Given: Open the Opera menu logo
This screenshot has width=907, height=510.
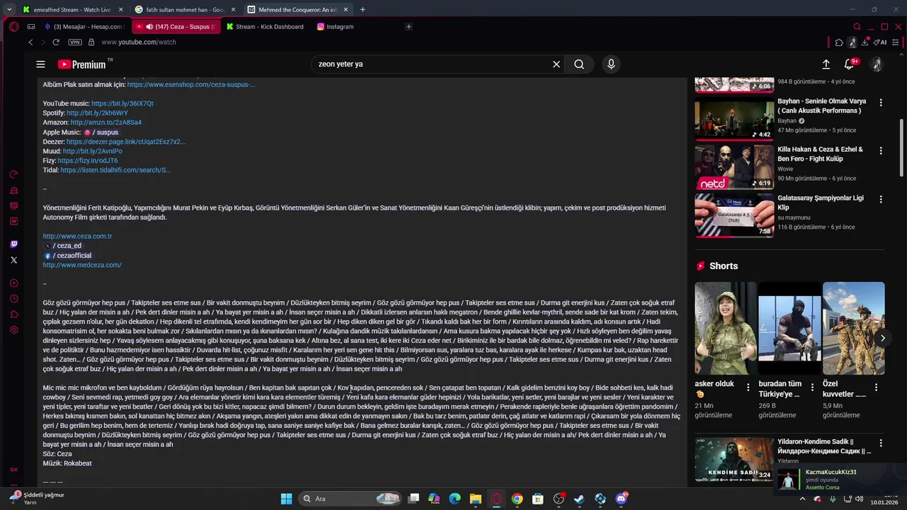Looking at the screenshot, I should (x=14, y=27).
